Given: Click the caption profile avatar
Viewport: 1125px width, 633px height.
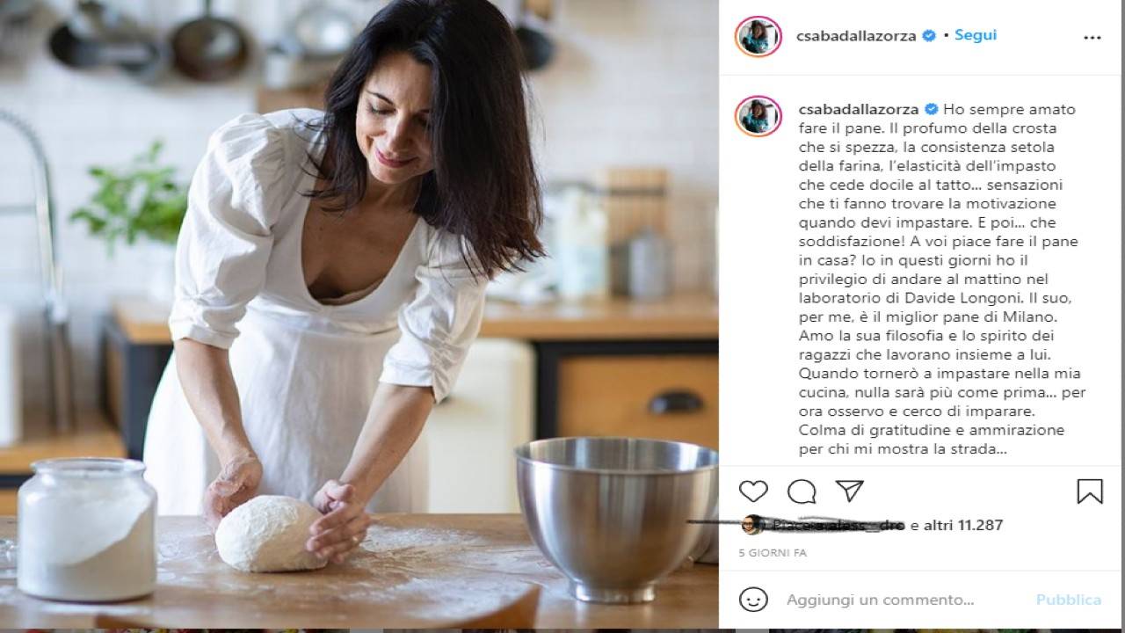Looking at the screenshot, I should [x=758, y=117].
